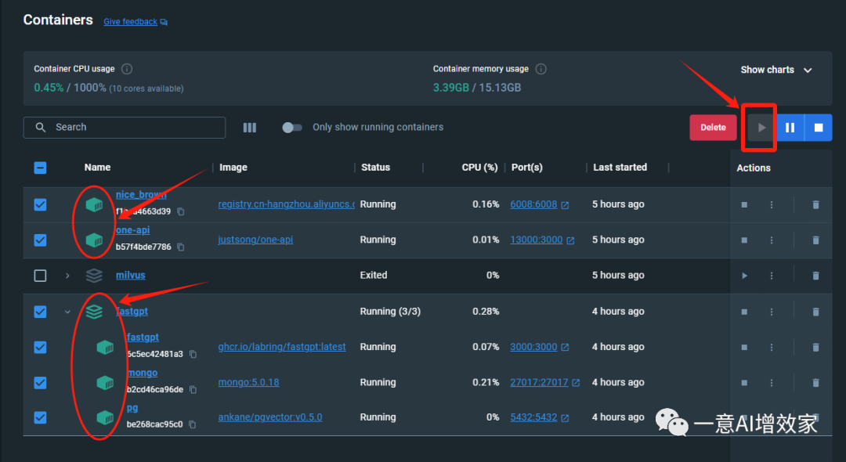846x462 pixels.
Task: Open the column selector icon beside Search
Action: coord(249,128)
